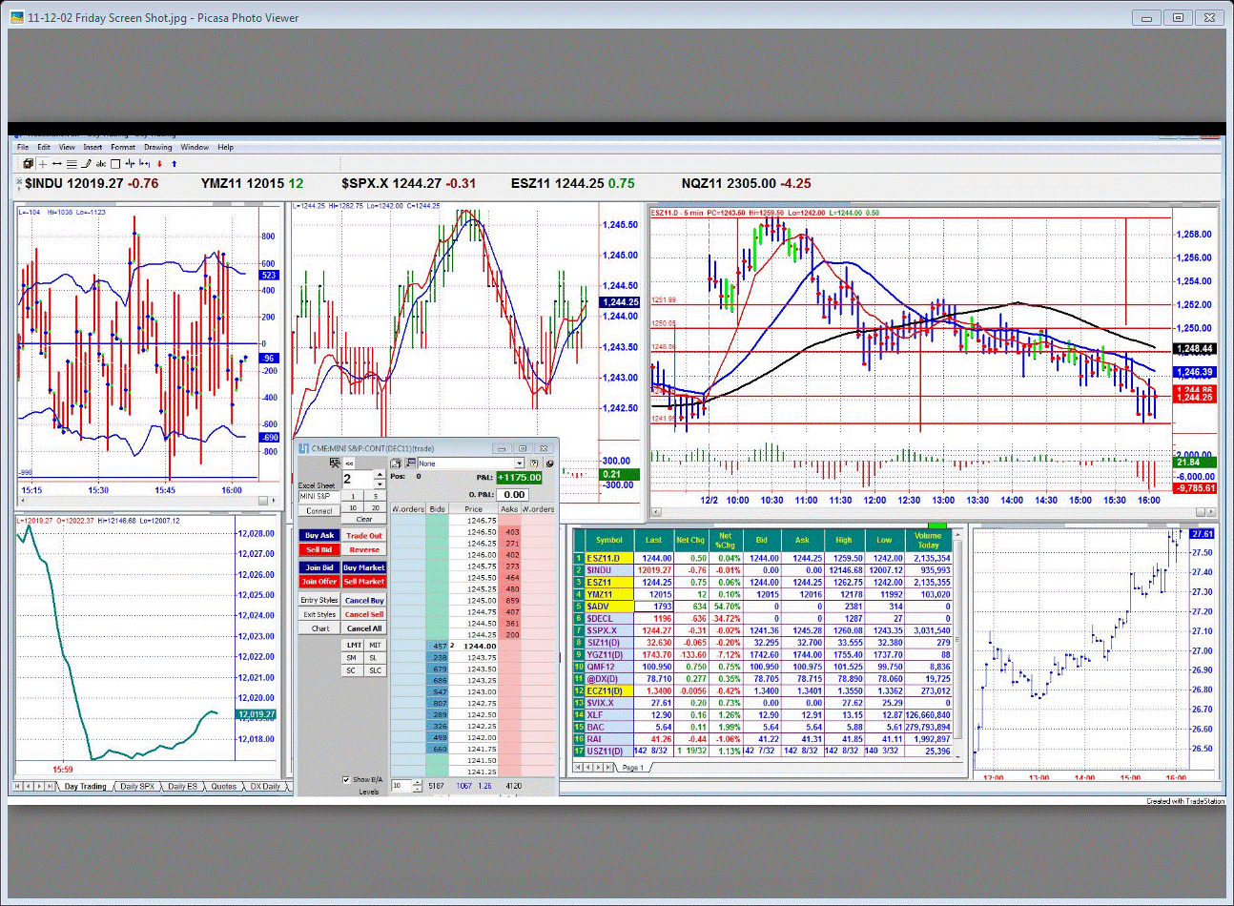
Task: Click the CME Mini S&P window title icon
Action: coord(304,448)
